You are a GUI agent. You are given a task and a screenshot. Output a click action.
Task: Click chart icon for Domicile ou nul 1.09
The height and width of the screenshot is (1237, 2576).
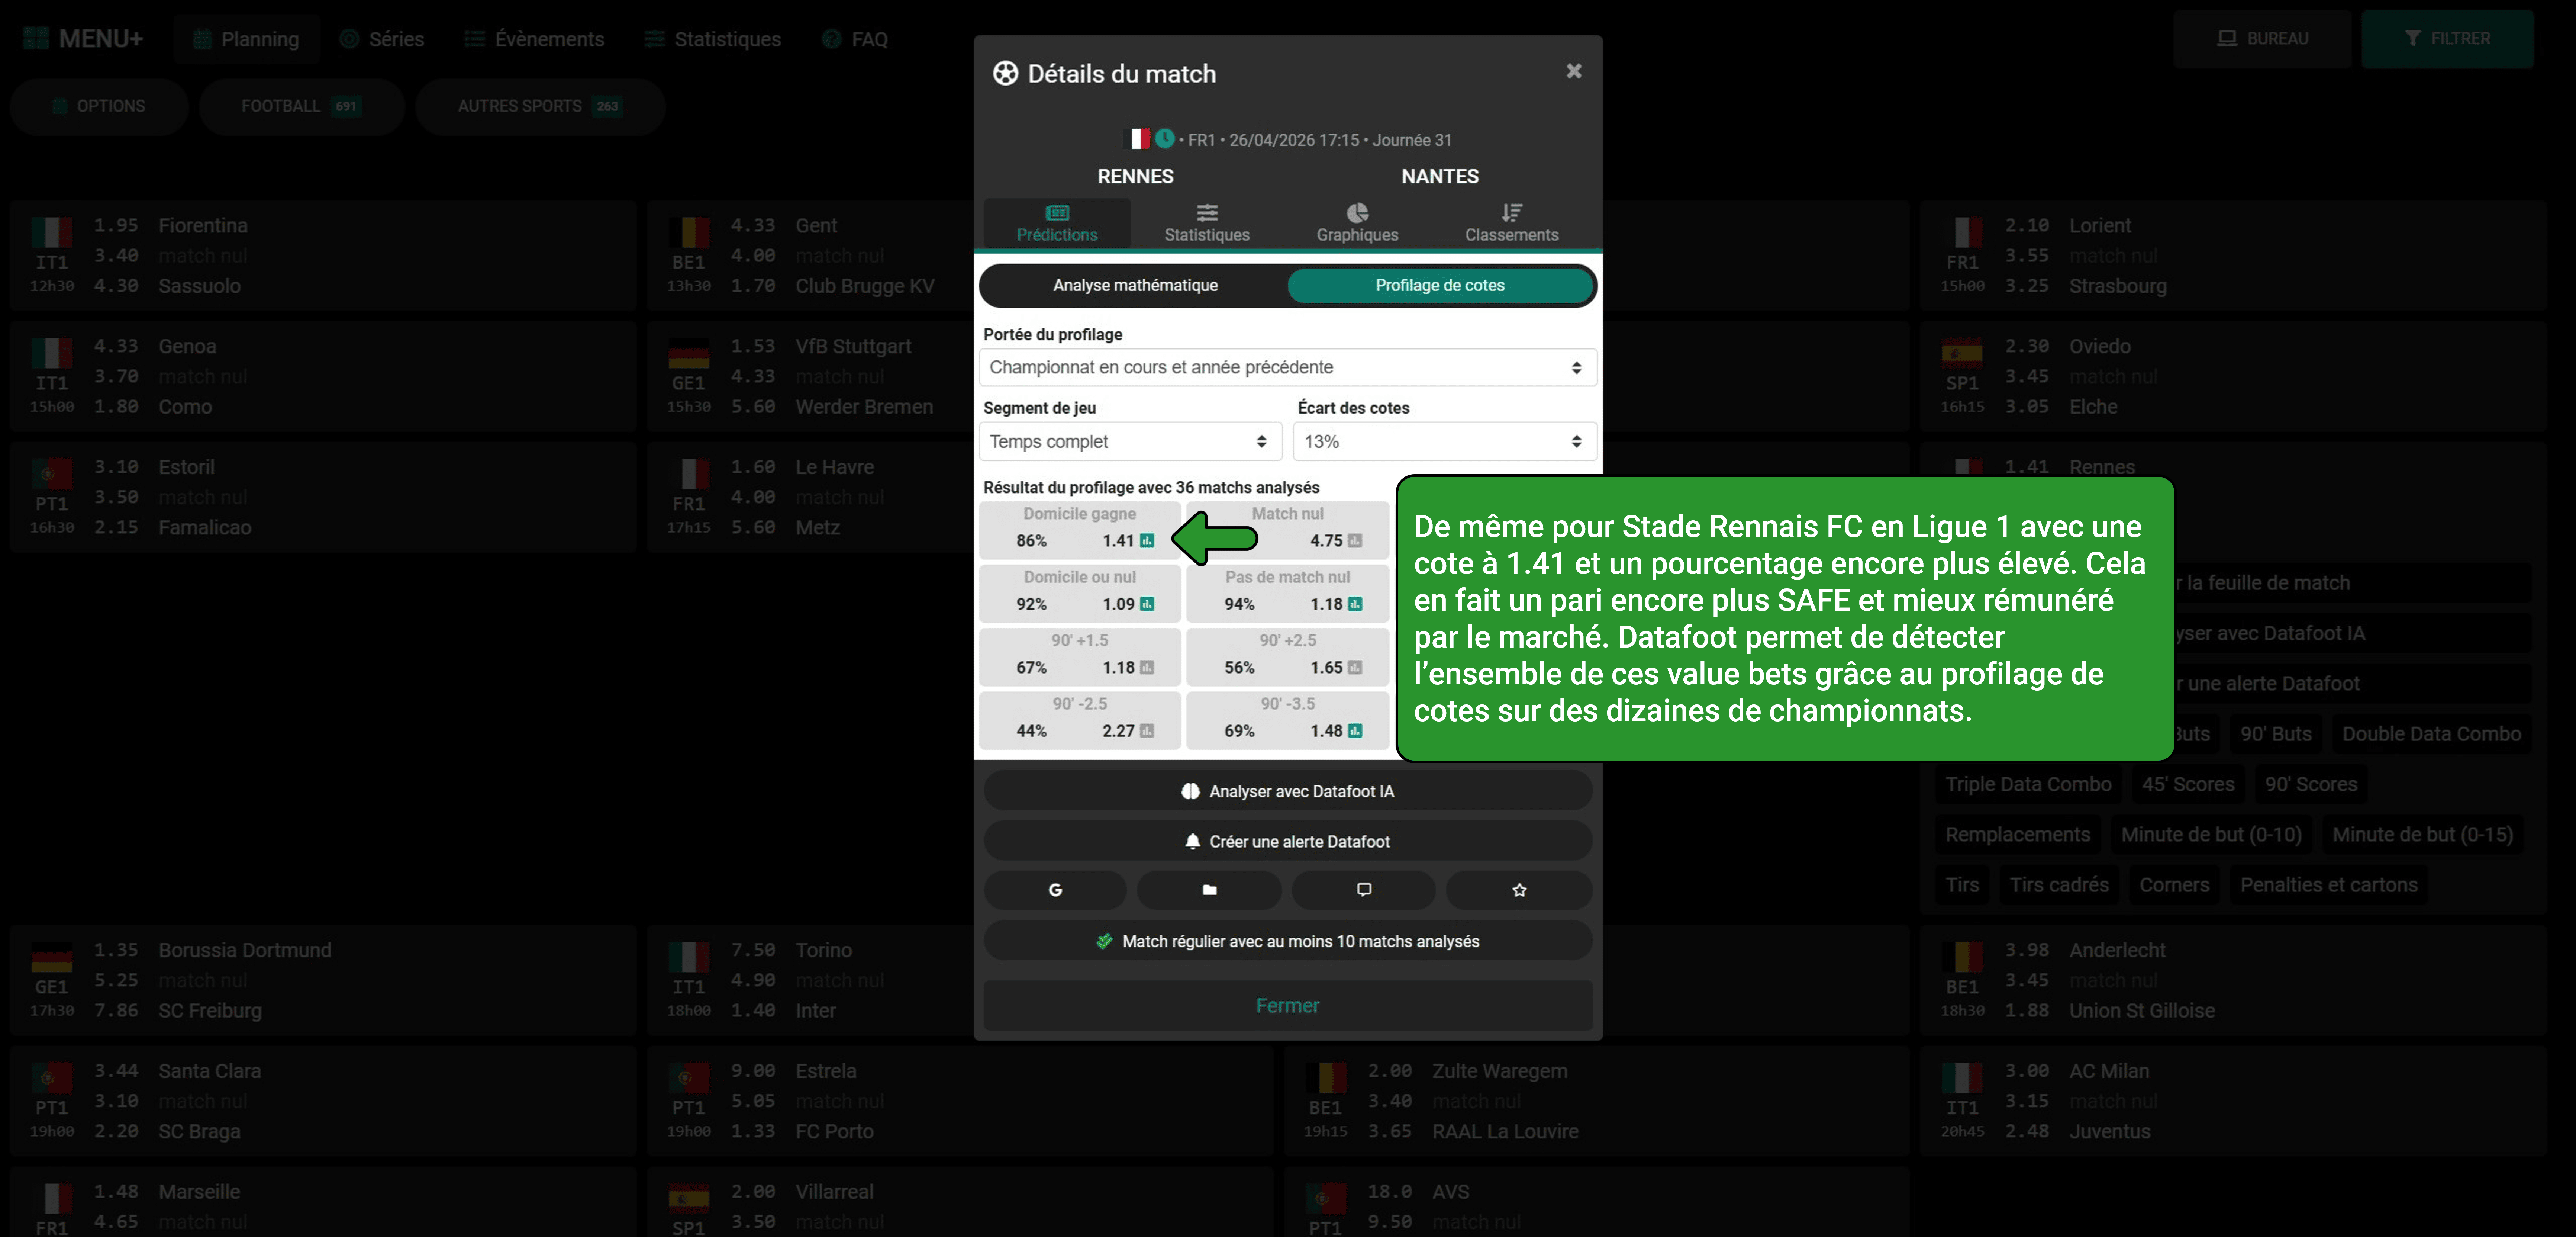pyautogui.click(x=1147, y=604)
